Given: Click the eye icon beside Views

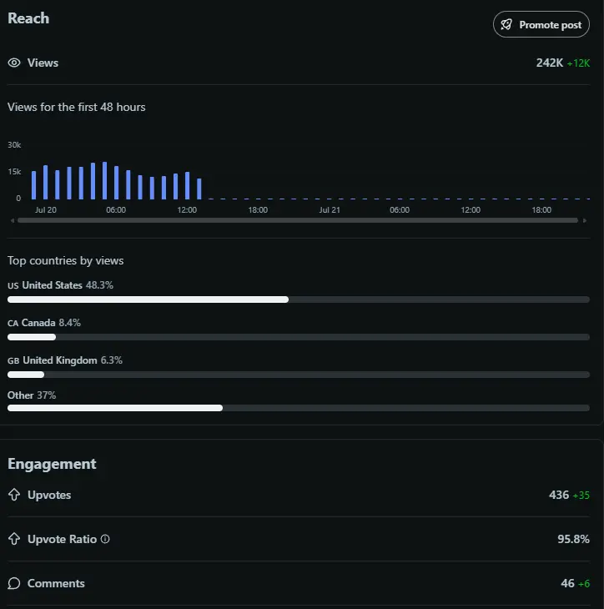Looking at the screenshot, I should (x=14, y=63).
